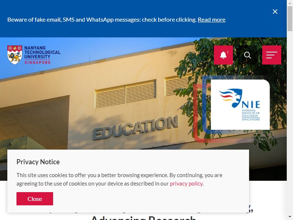Dismiss the blue alert banner
Image resolution: width=293 pixels, height=220 pixels.
[x=275, y=12]
